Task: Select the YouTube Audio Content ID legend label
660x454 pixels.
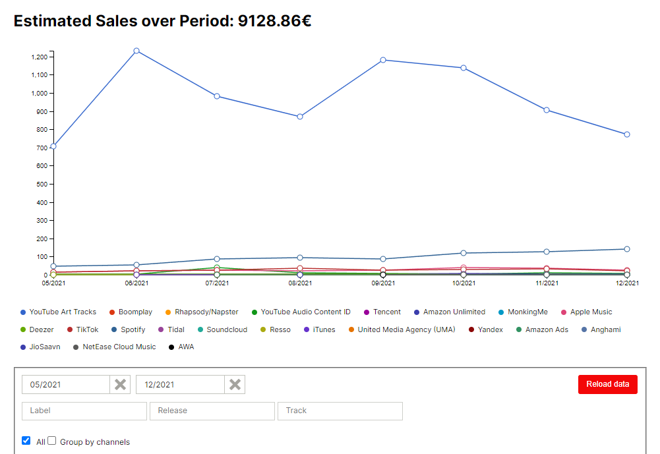Action: pos(305,312)
